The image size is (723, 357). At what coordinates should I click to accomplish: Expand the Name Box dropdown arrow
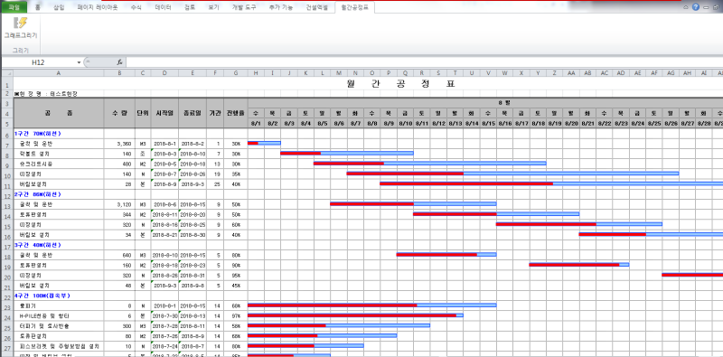coord(79,62)
